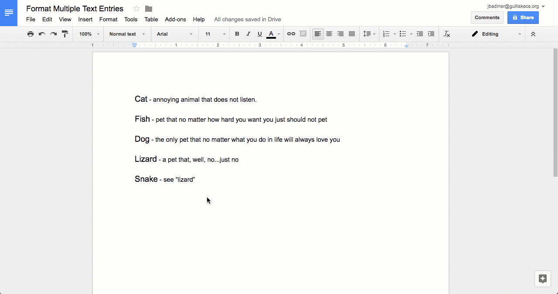
Task: Open the zoom 100% dropdown
Action: pyautogui.click(x=89, y=34)
